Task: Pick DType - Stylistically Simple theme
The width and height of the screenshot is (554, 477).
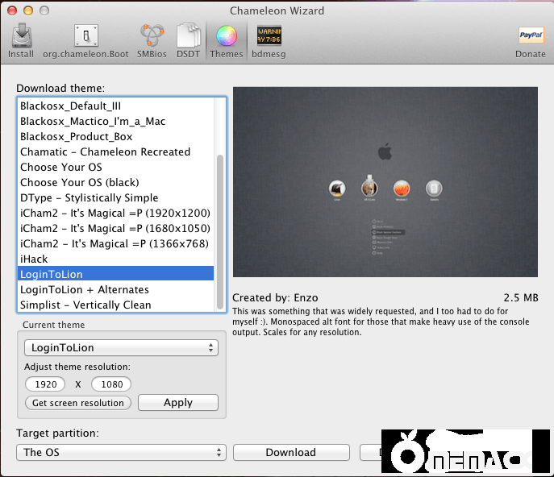Action: pyautogui.click(x=89, y=197)
